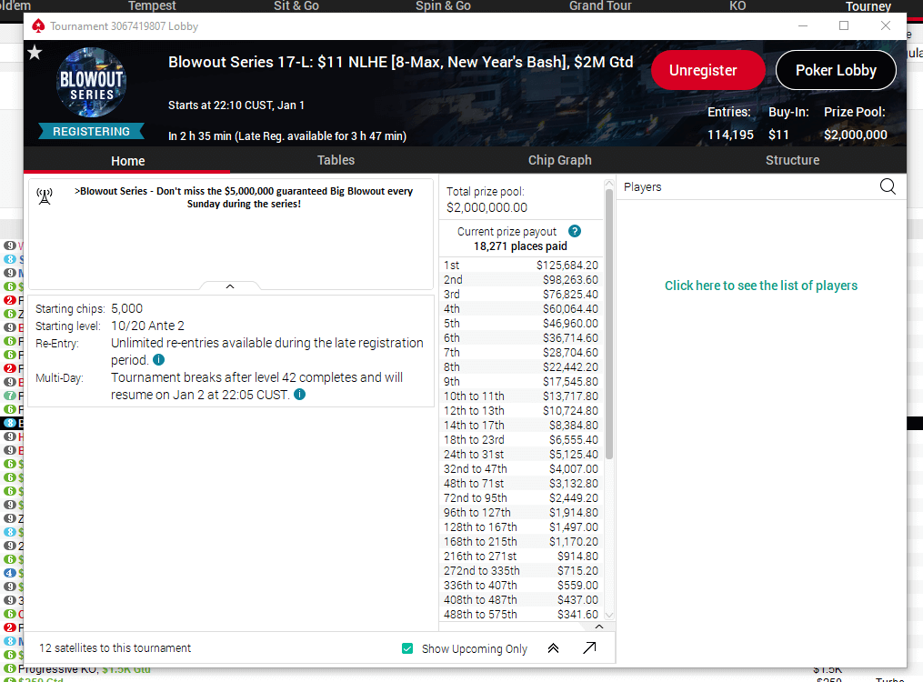The height and width of the screenshot is (682, 923).
Task: Select the 1st place payout row
Action: 521,266
